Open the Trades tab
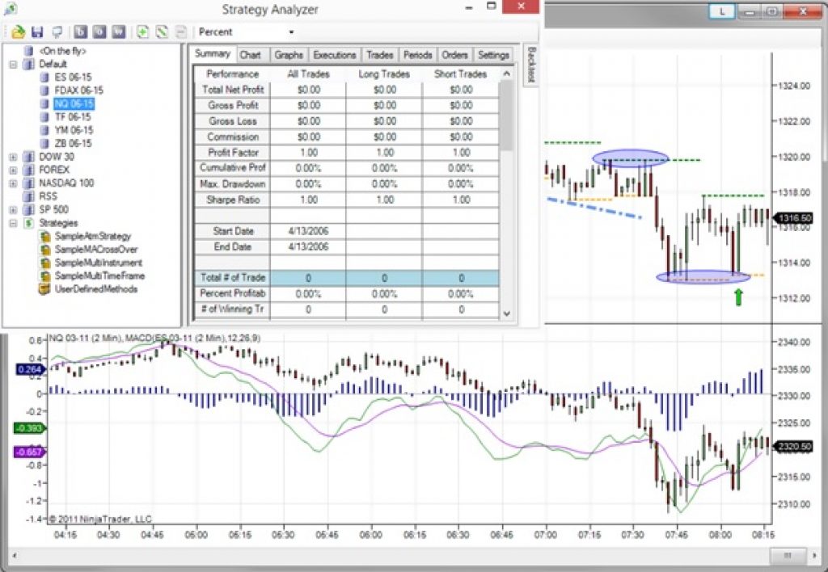The height and width of the screenshot is (572, 828). click(380, 55)
